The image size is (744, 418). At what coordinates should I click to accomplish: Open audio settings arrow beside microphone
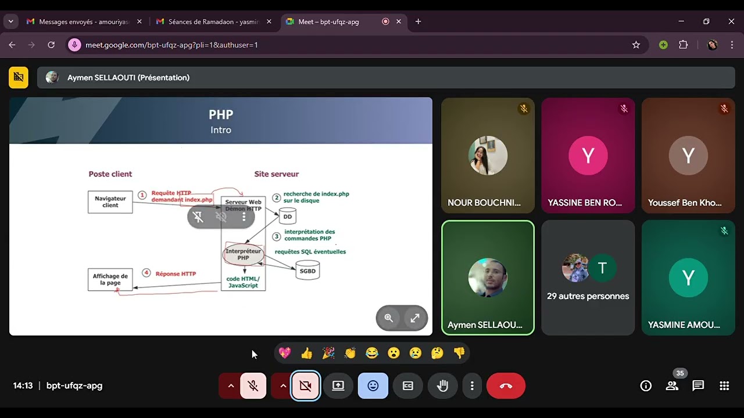(x=230, y=385)
